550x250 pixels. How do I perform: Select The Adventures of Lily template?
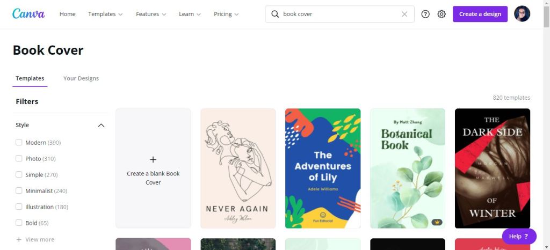click(x=323, y=168)
